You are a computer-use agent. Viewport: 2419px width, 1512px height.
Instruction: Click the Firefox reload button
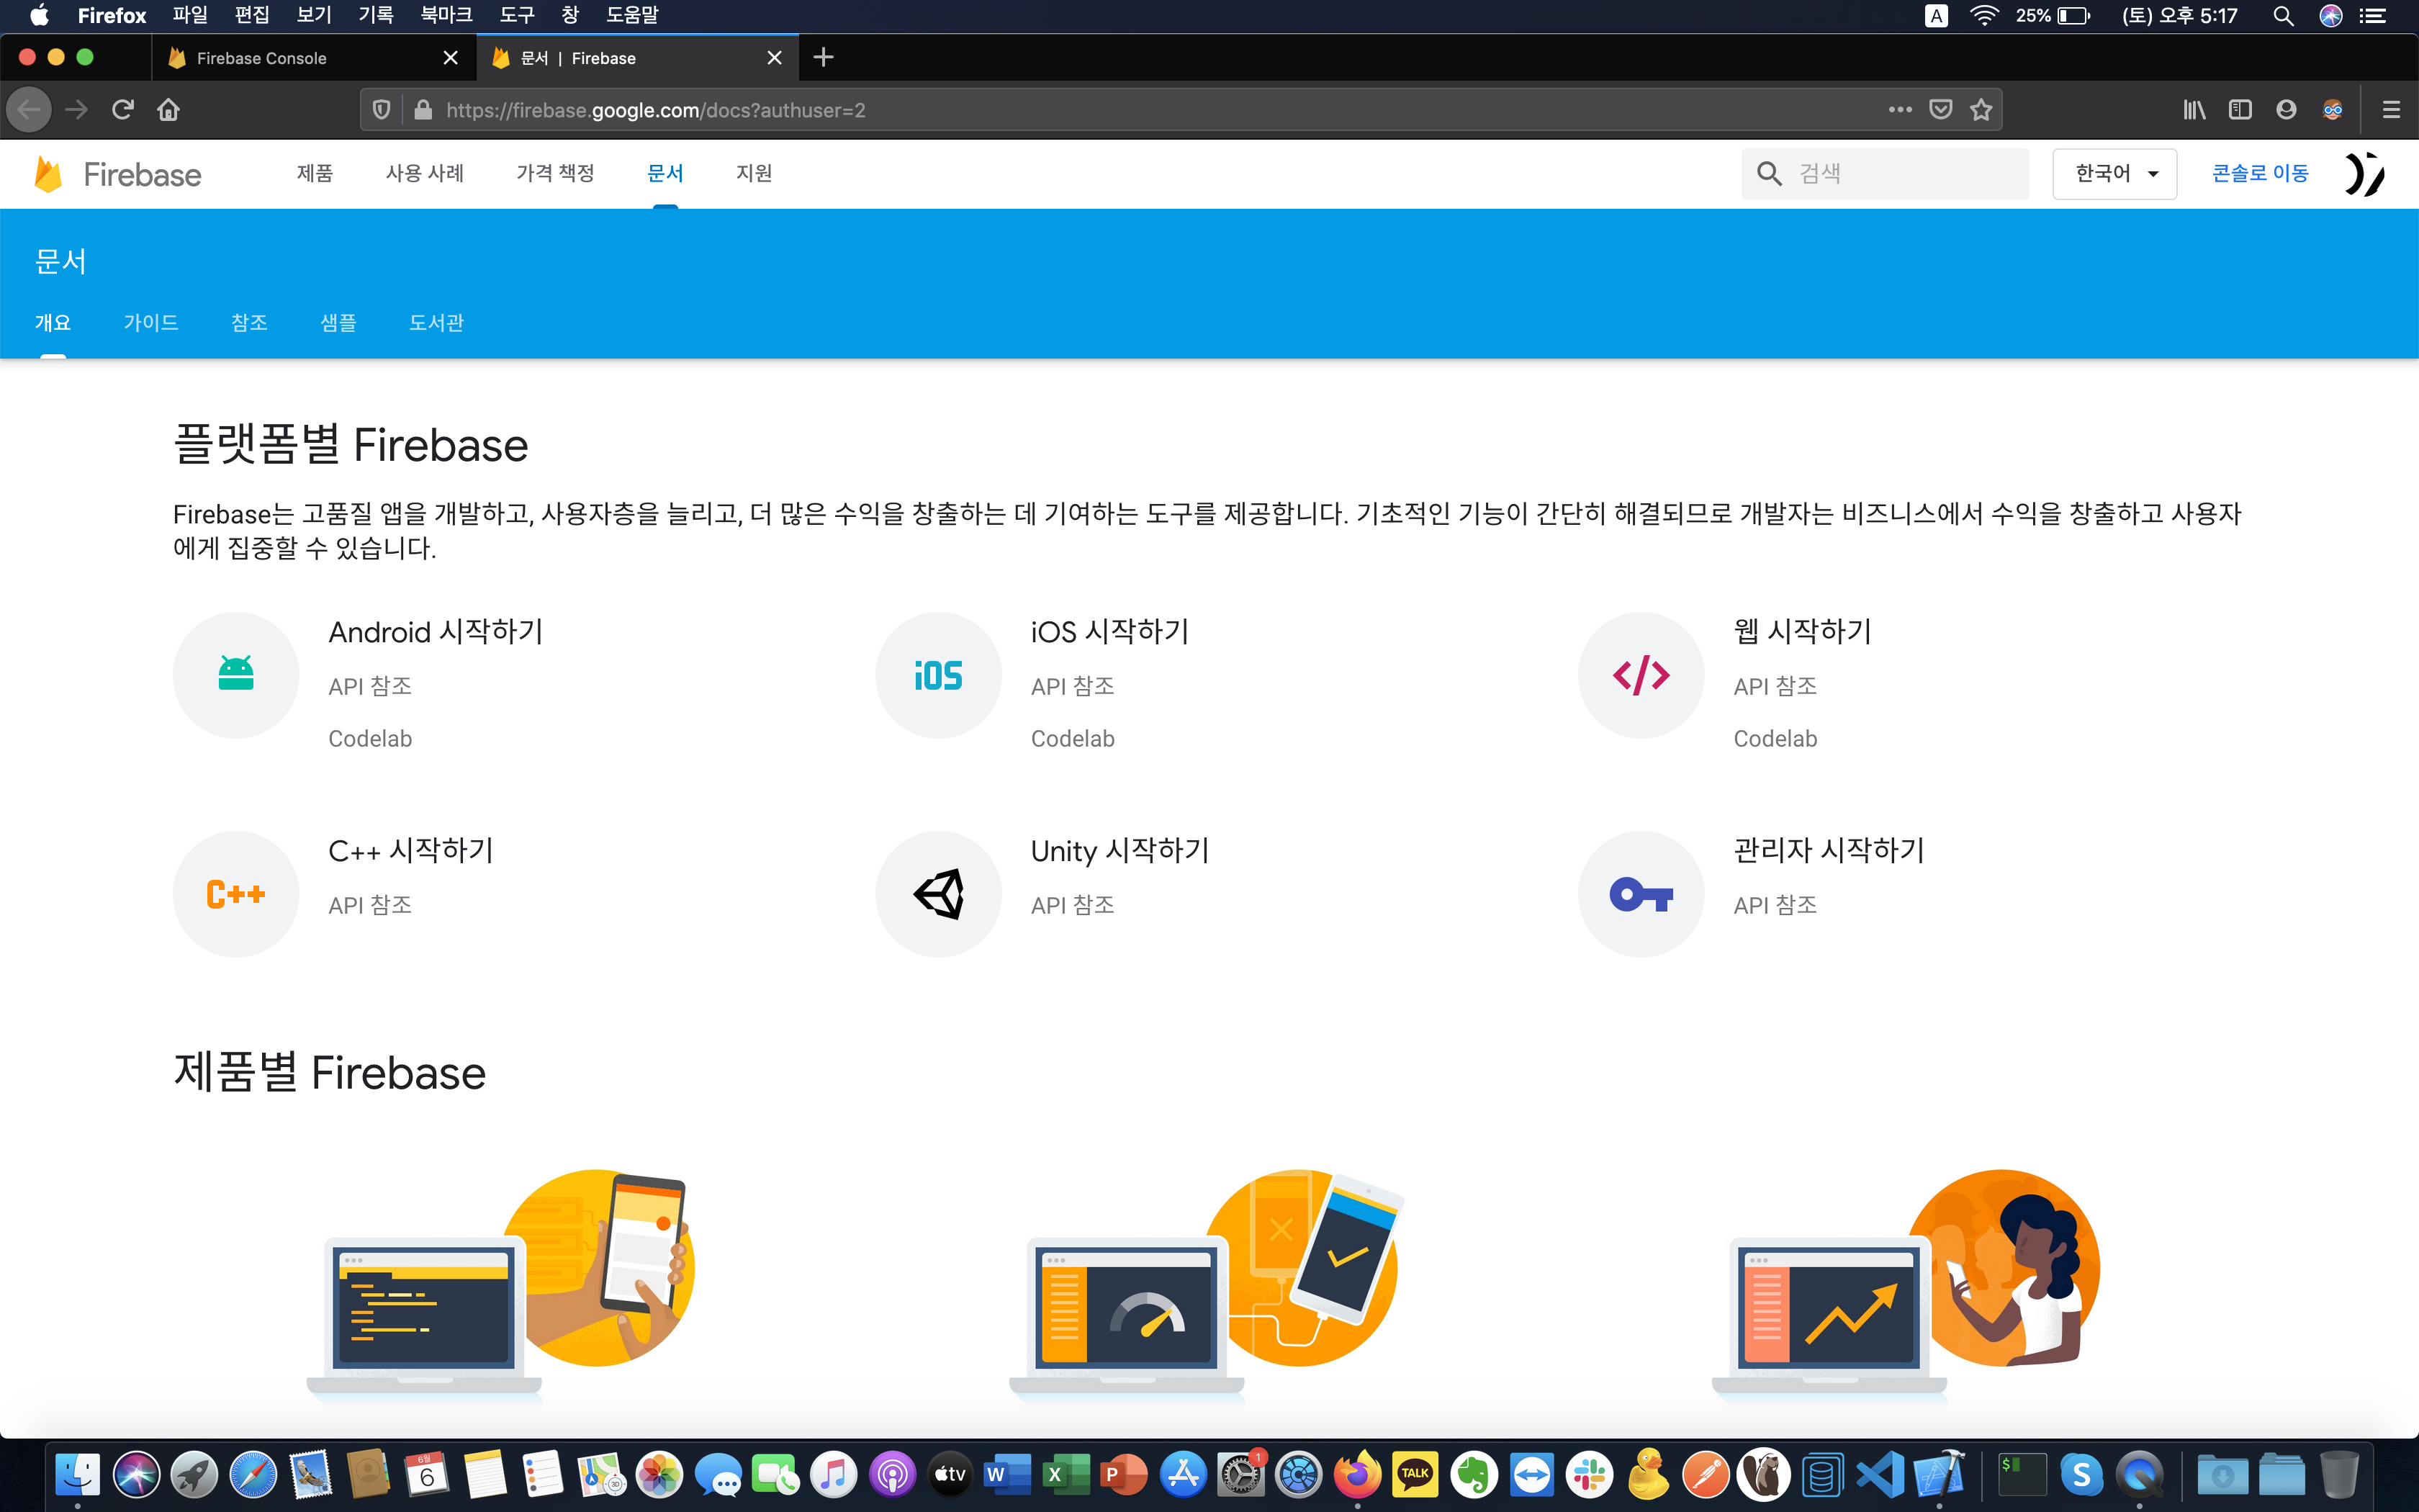point(123,110)
